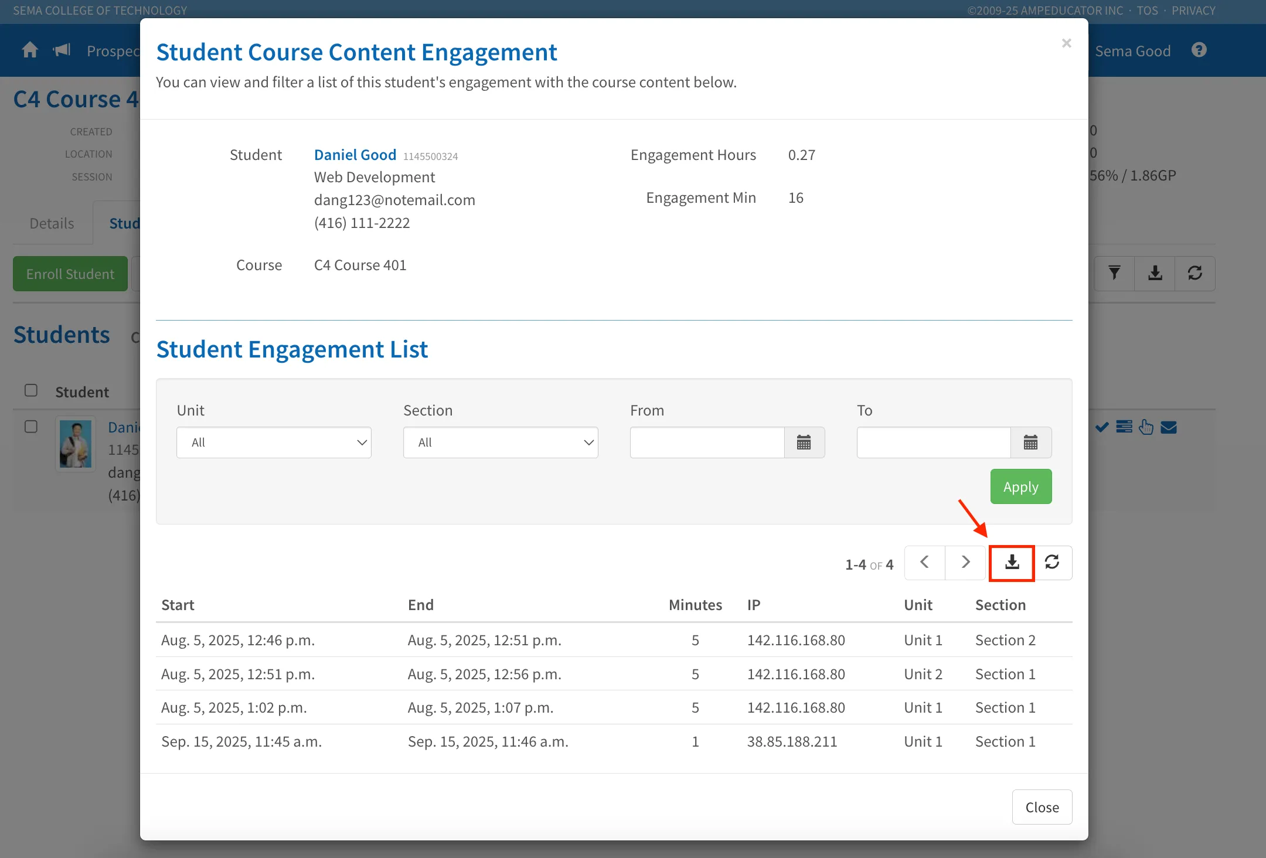Click the dang123@notemail.com email text

point(394,200)
